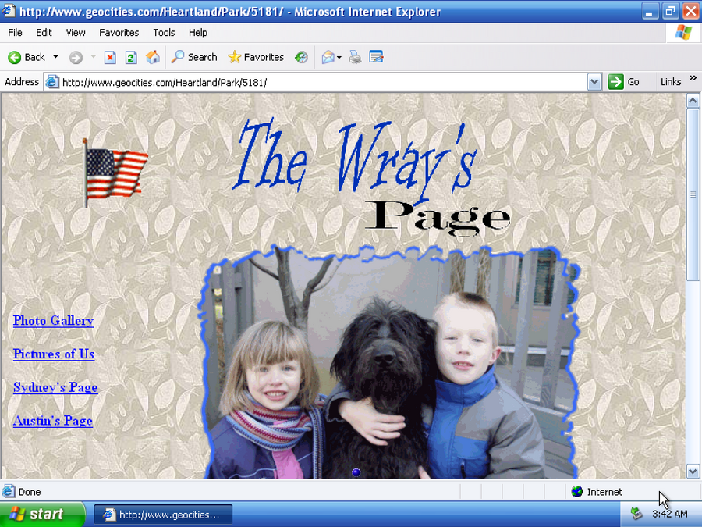Image resolution: width=702 pixels, height=527 pixels.
Task: Open the History toolbar icon
Action: click(x=301, y=57)
